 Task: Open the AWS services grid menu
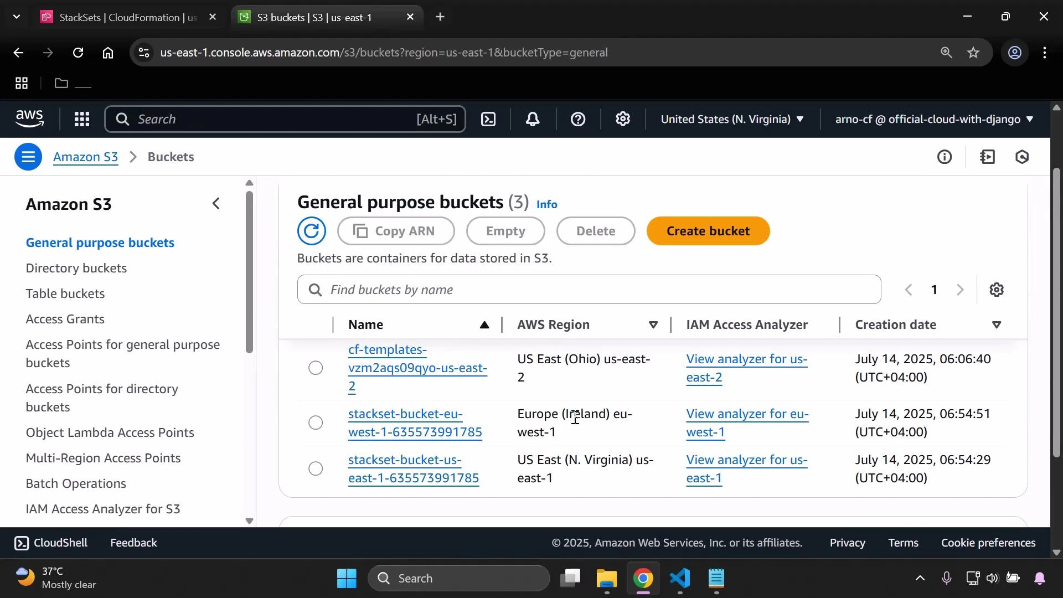point(81,119)
